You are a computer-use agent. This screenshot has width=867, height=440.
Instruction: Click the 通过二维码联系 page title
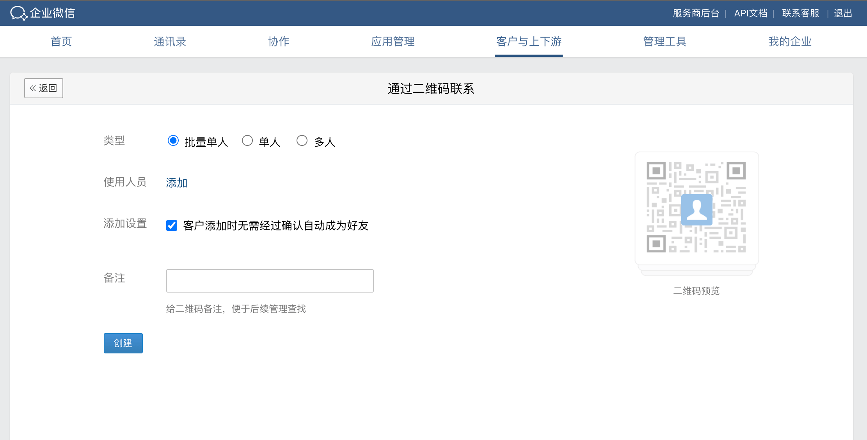click(x=431, y=89)
